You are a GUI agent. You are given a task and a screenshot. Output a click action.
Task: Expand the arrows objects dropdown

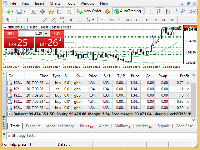pos(93,20)
